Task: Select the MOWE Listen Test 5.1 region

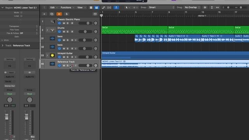Action: pos(175,64)
